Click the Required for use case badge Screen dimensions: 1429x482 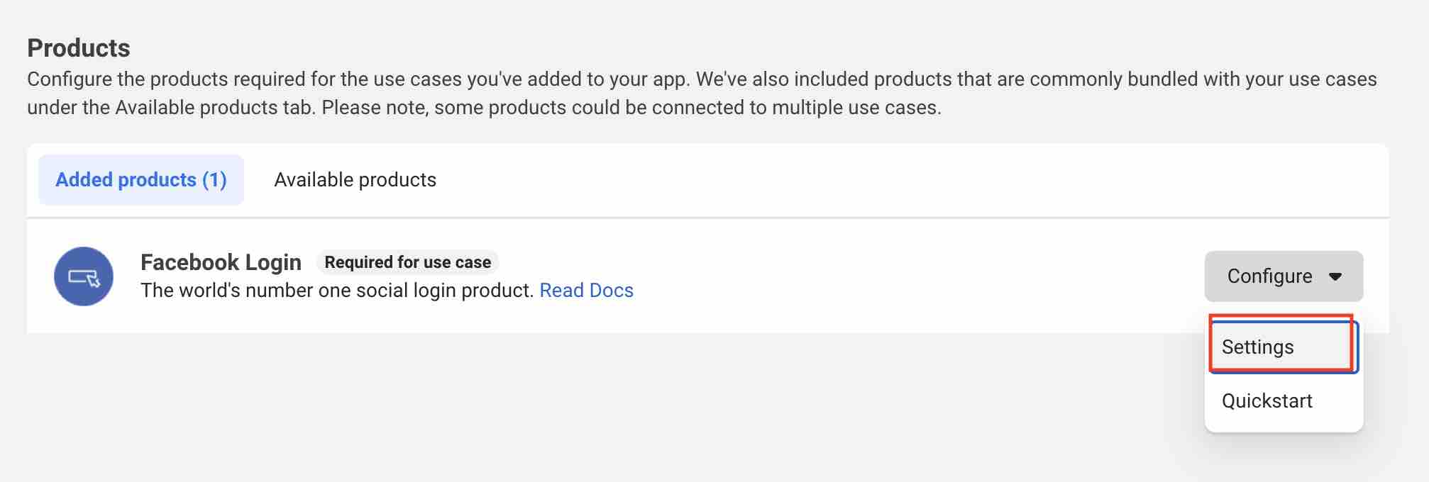(407, 262)
